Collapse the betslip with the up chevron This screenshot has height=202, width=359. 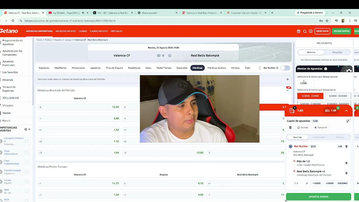click(346, 111)
